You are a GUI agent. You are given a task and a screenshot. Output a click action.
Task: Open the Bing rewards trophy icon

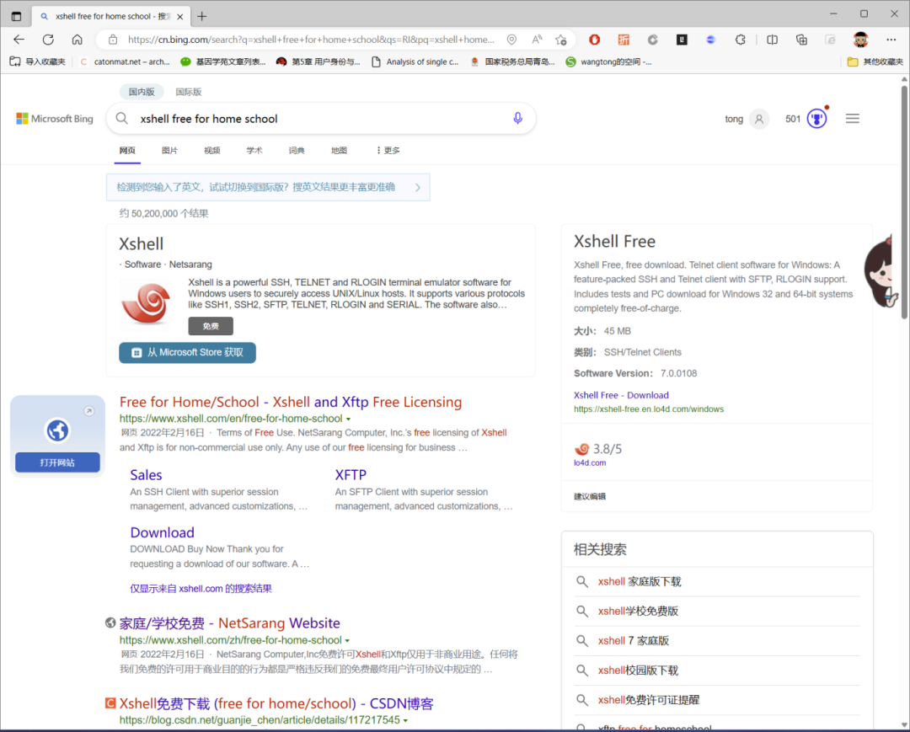[816, 118]
